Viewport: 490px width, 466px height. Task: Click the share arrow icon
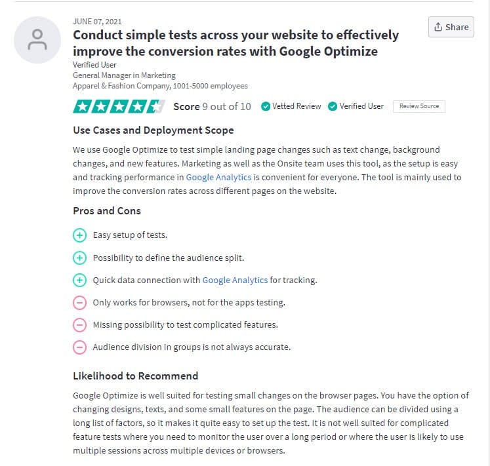pyautogui.click(x=438, y=27)
